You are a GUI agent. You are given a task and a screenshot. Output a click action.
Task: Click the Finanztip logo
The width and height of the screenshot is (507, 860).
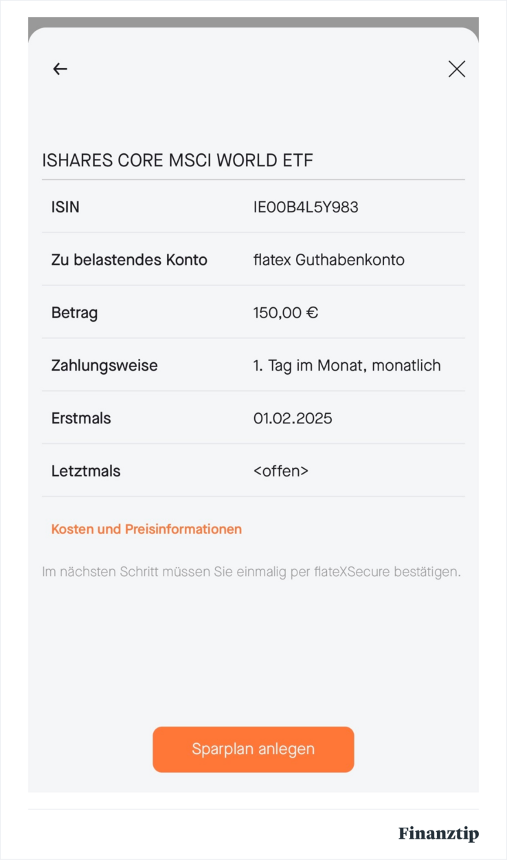pyautogui.click(x=438, y=834)
